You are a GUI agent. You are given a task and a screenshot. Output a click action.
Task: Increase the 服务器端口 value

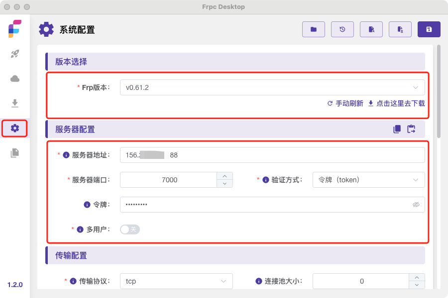(225, 176)
